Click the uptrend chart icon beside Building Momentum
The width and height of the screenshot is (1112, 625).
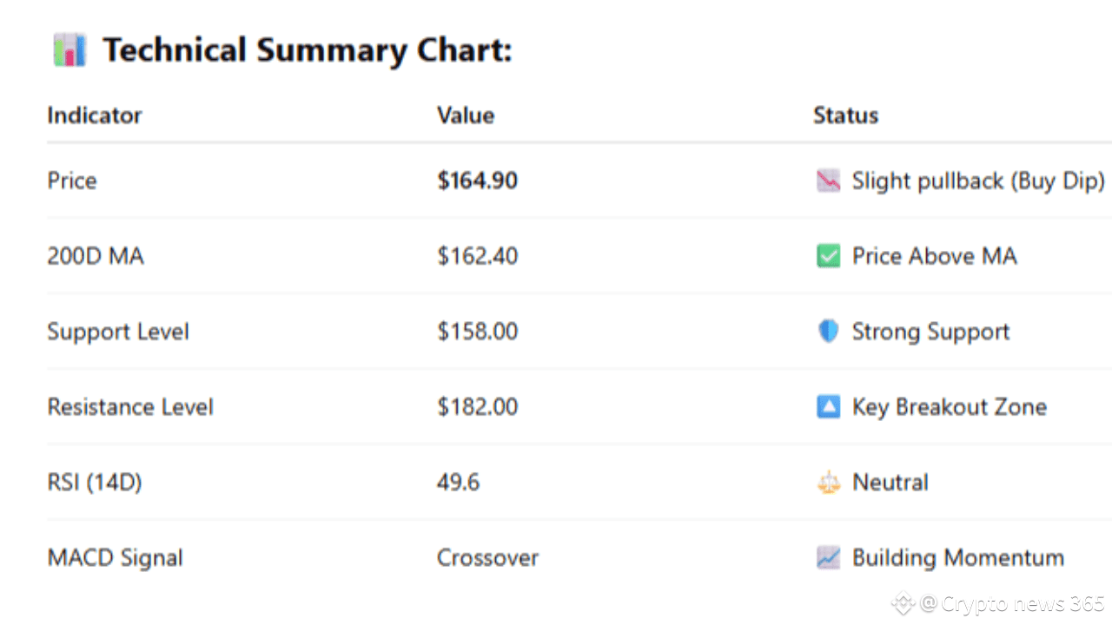coord(829,558)
